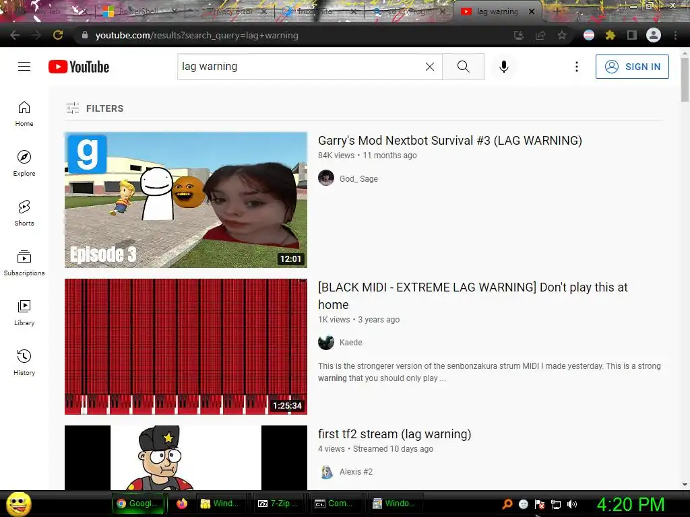This screenshot has width=690, height=517.
Task: Start voice search with the microphone
Action: 504,67
